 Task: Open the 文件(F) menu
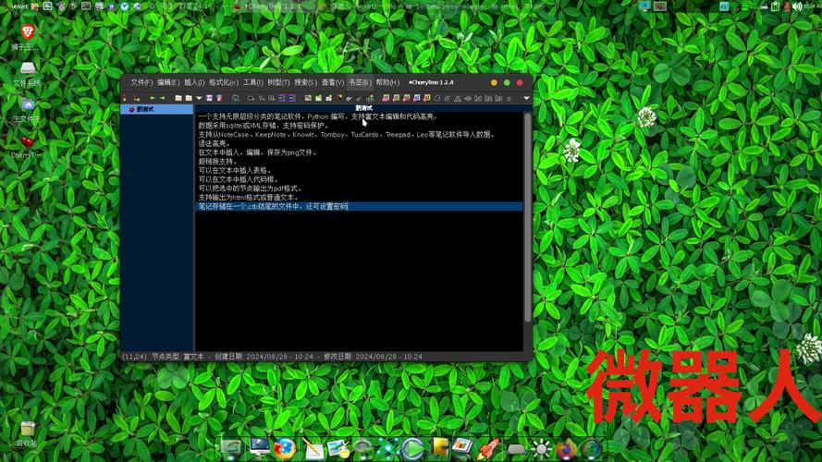pyautogui.click(x=141, y=83)
